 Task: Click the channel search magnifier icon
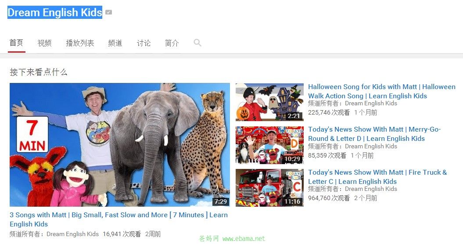click(197, 43)
